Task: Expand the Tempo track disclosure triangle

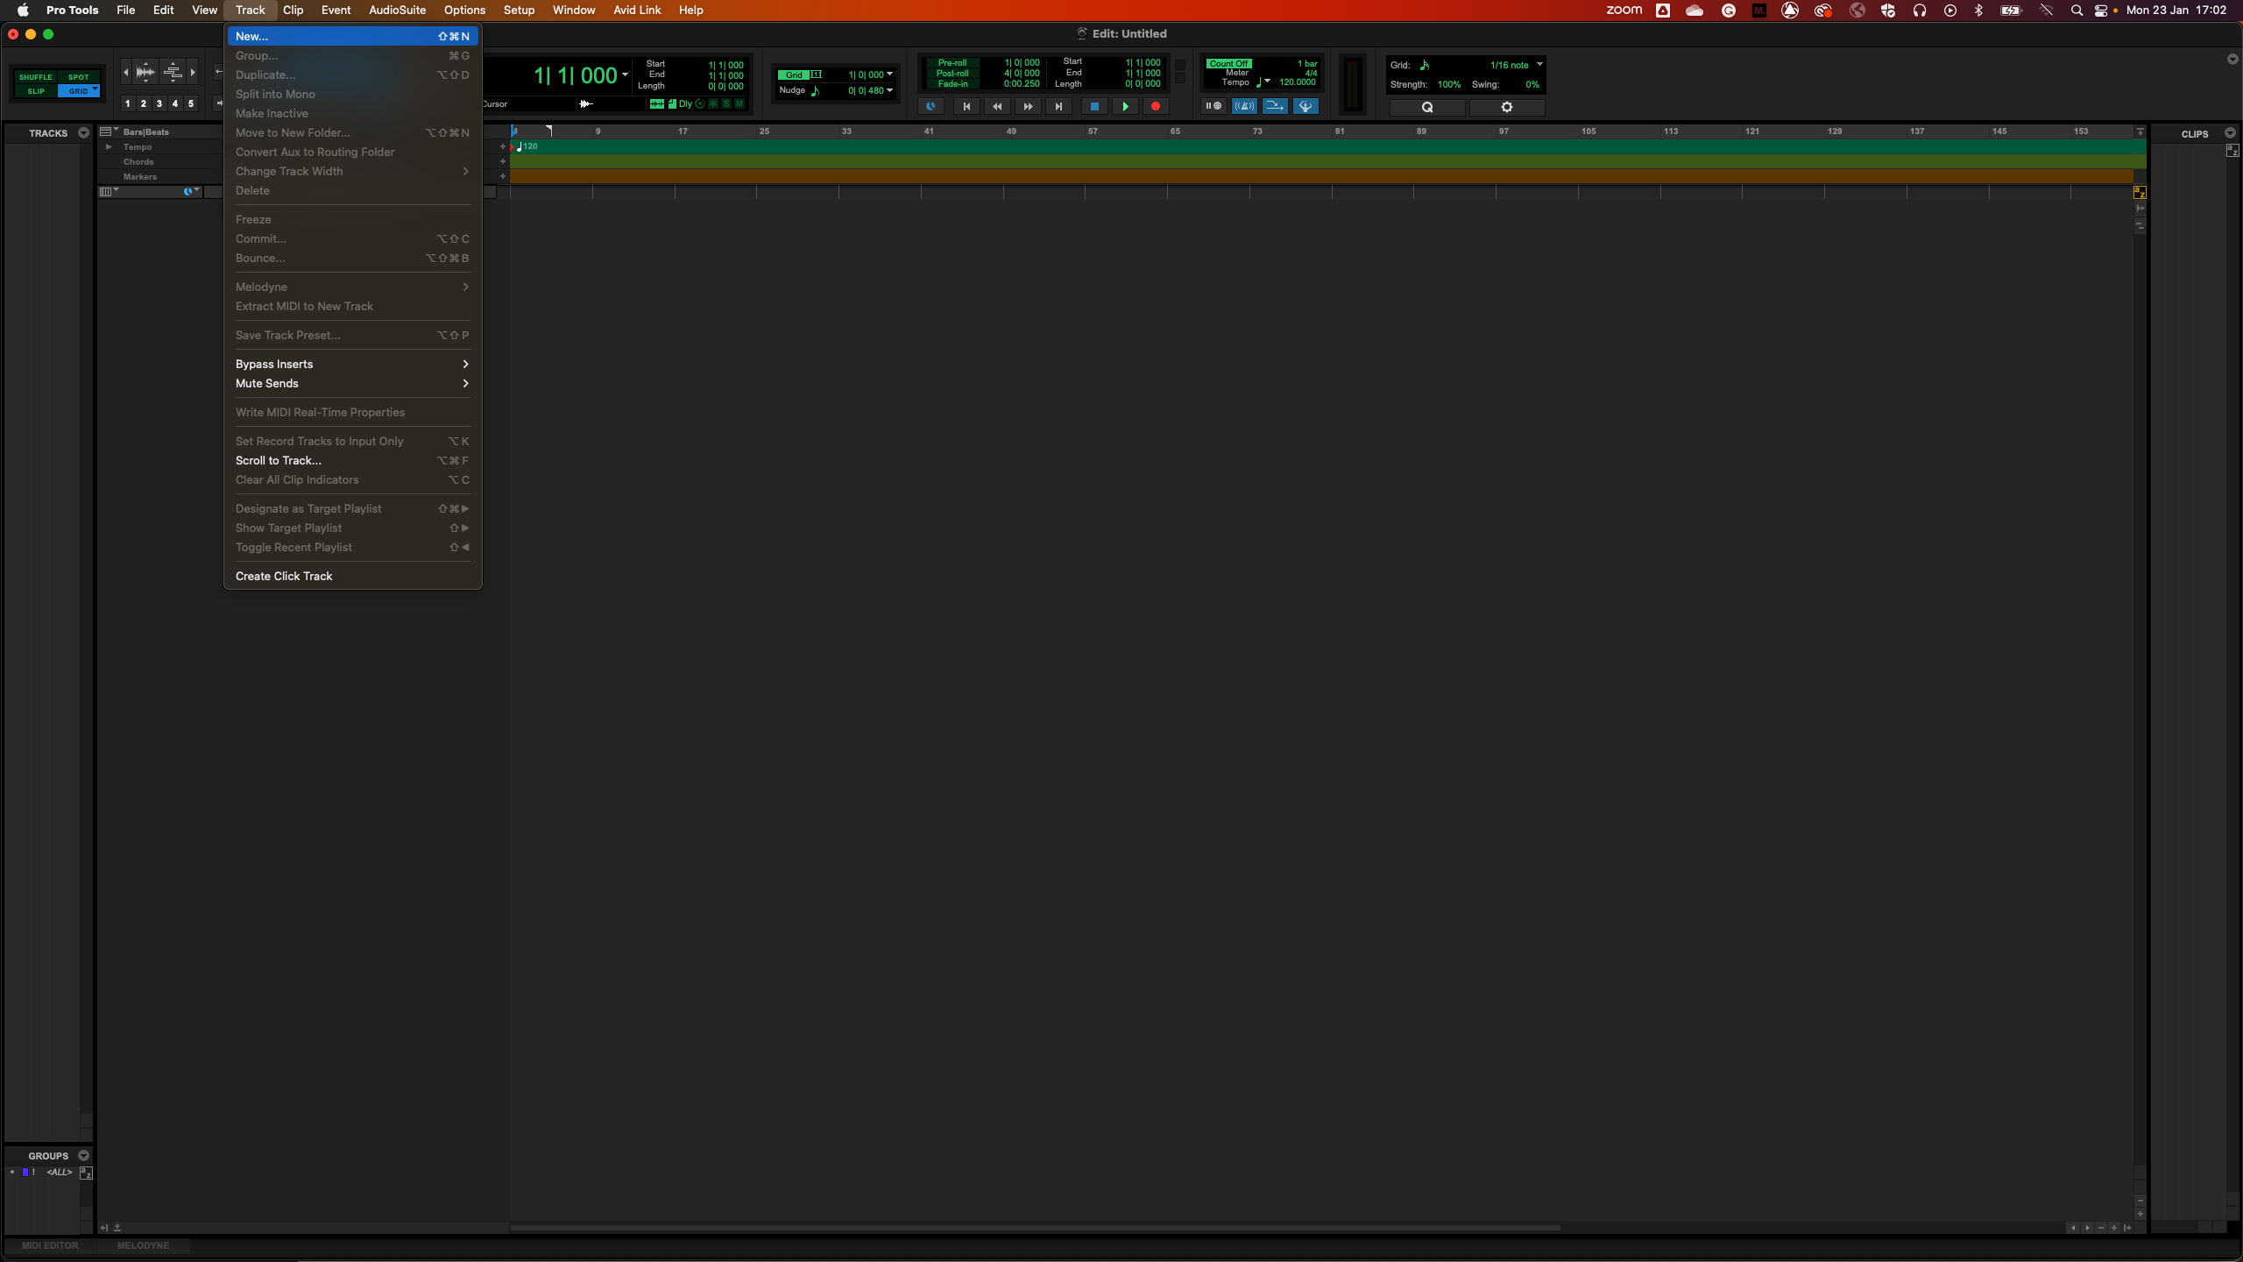Action: tap(110, 147)
